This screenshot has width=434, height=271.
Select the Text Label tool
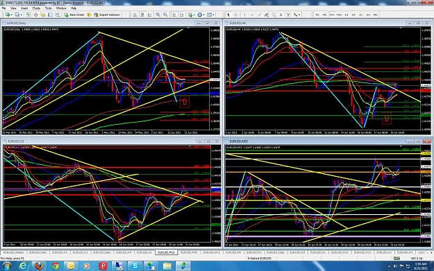[x=288, y=15]
